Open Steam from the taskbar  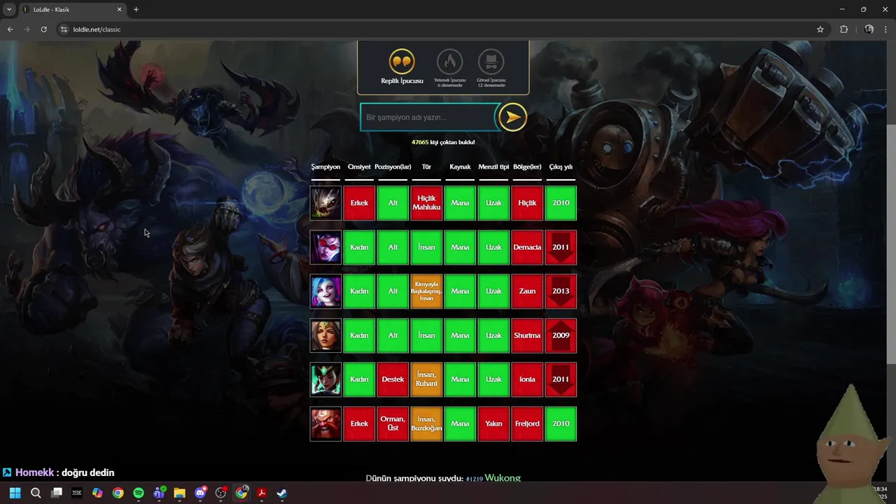click(281, 493)
